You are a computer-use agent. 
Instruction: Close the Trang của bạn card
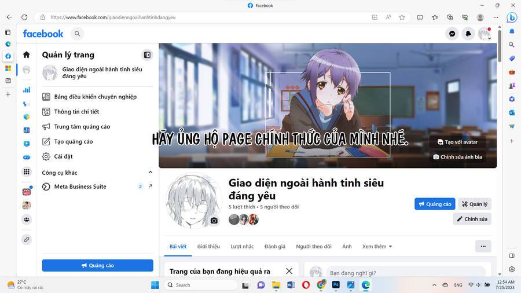289,271
